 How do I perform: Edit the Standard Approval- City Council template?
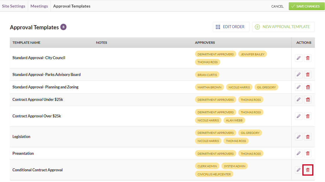click(x=299, y=58)
